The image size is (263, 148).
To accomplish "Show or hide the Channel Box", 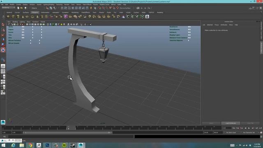I will click(261, 8).
